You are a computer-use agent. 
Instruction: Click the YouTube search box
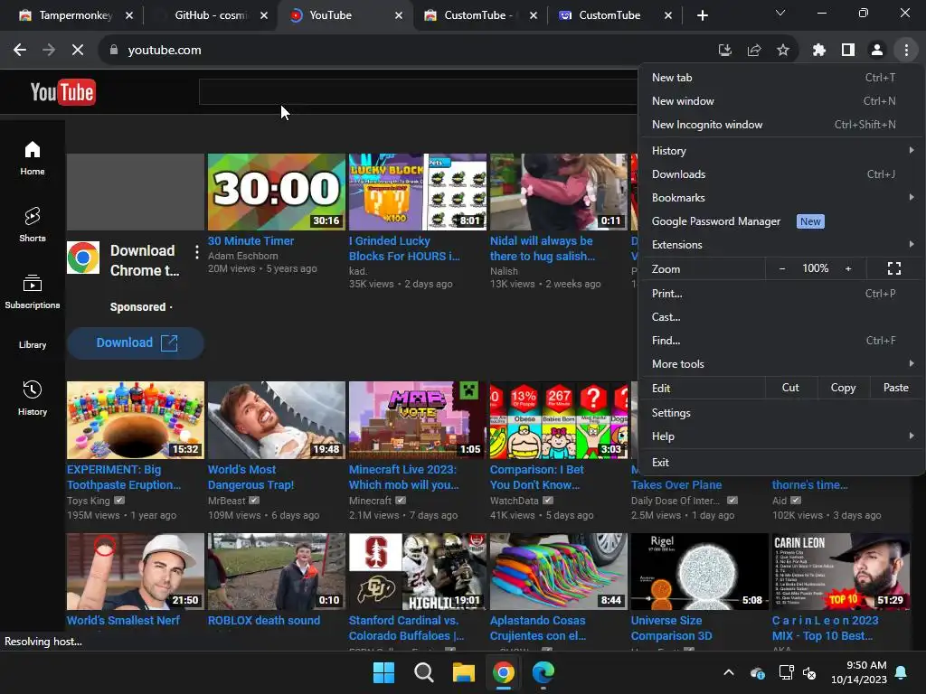(418, 92)
